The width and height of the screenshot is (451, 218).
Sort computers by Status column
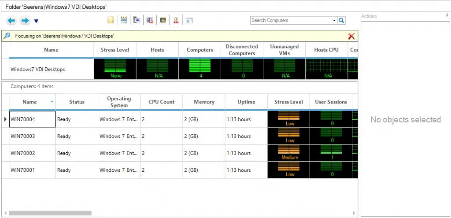(77, 102)
